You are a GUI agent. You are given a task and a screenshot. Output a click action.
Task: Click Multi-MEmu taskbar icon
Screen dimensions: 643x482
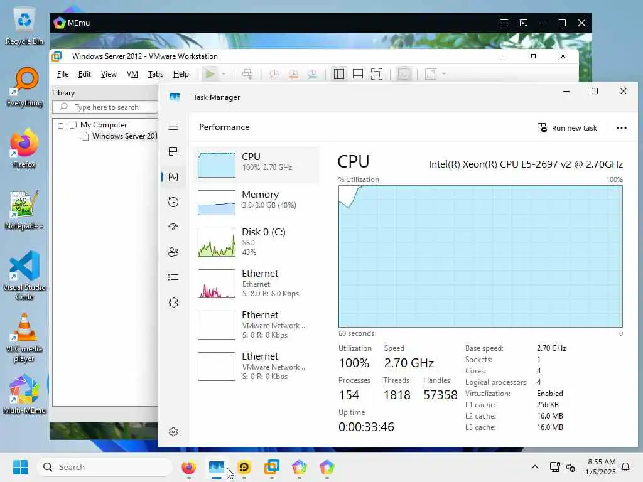click(300, 467)
